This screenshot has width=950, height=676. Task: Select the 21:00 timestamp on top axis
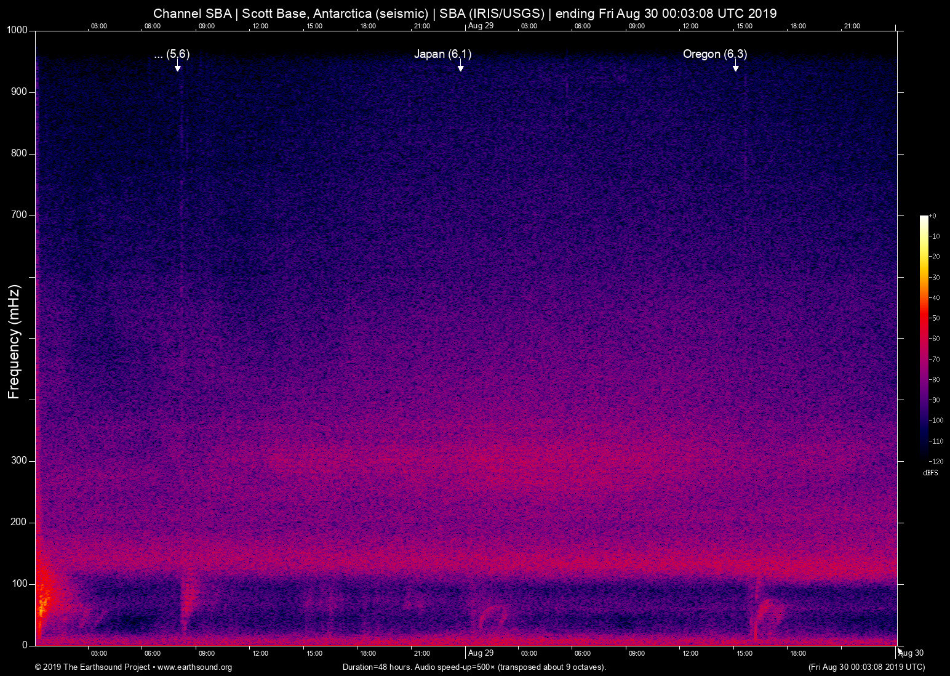[421, 26]
